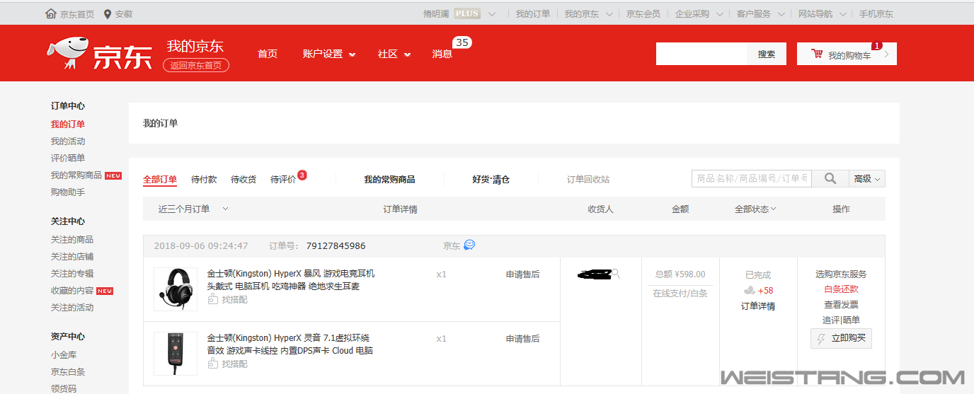The width and height of the screenshot is (974, 394).
Task: Open 关注的店铺 in the sidebar
Action: click(72, 257)
